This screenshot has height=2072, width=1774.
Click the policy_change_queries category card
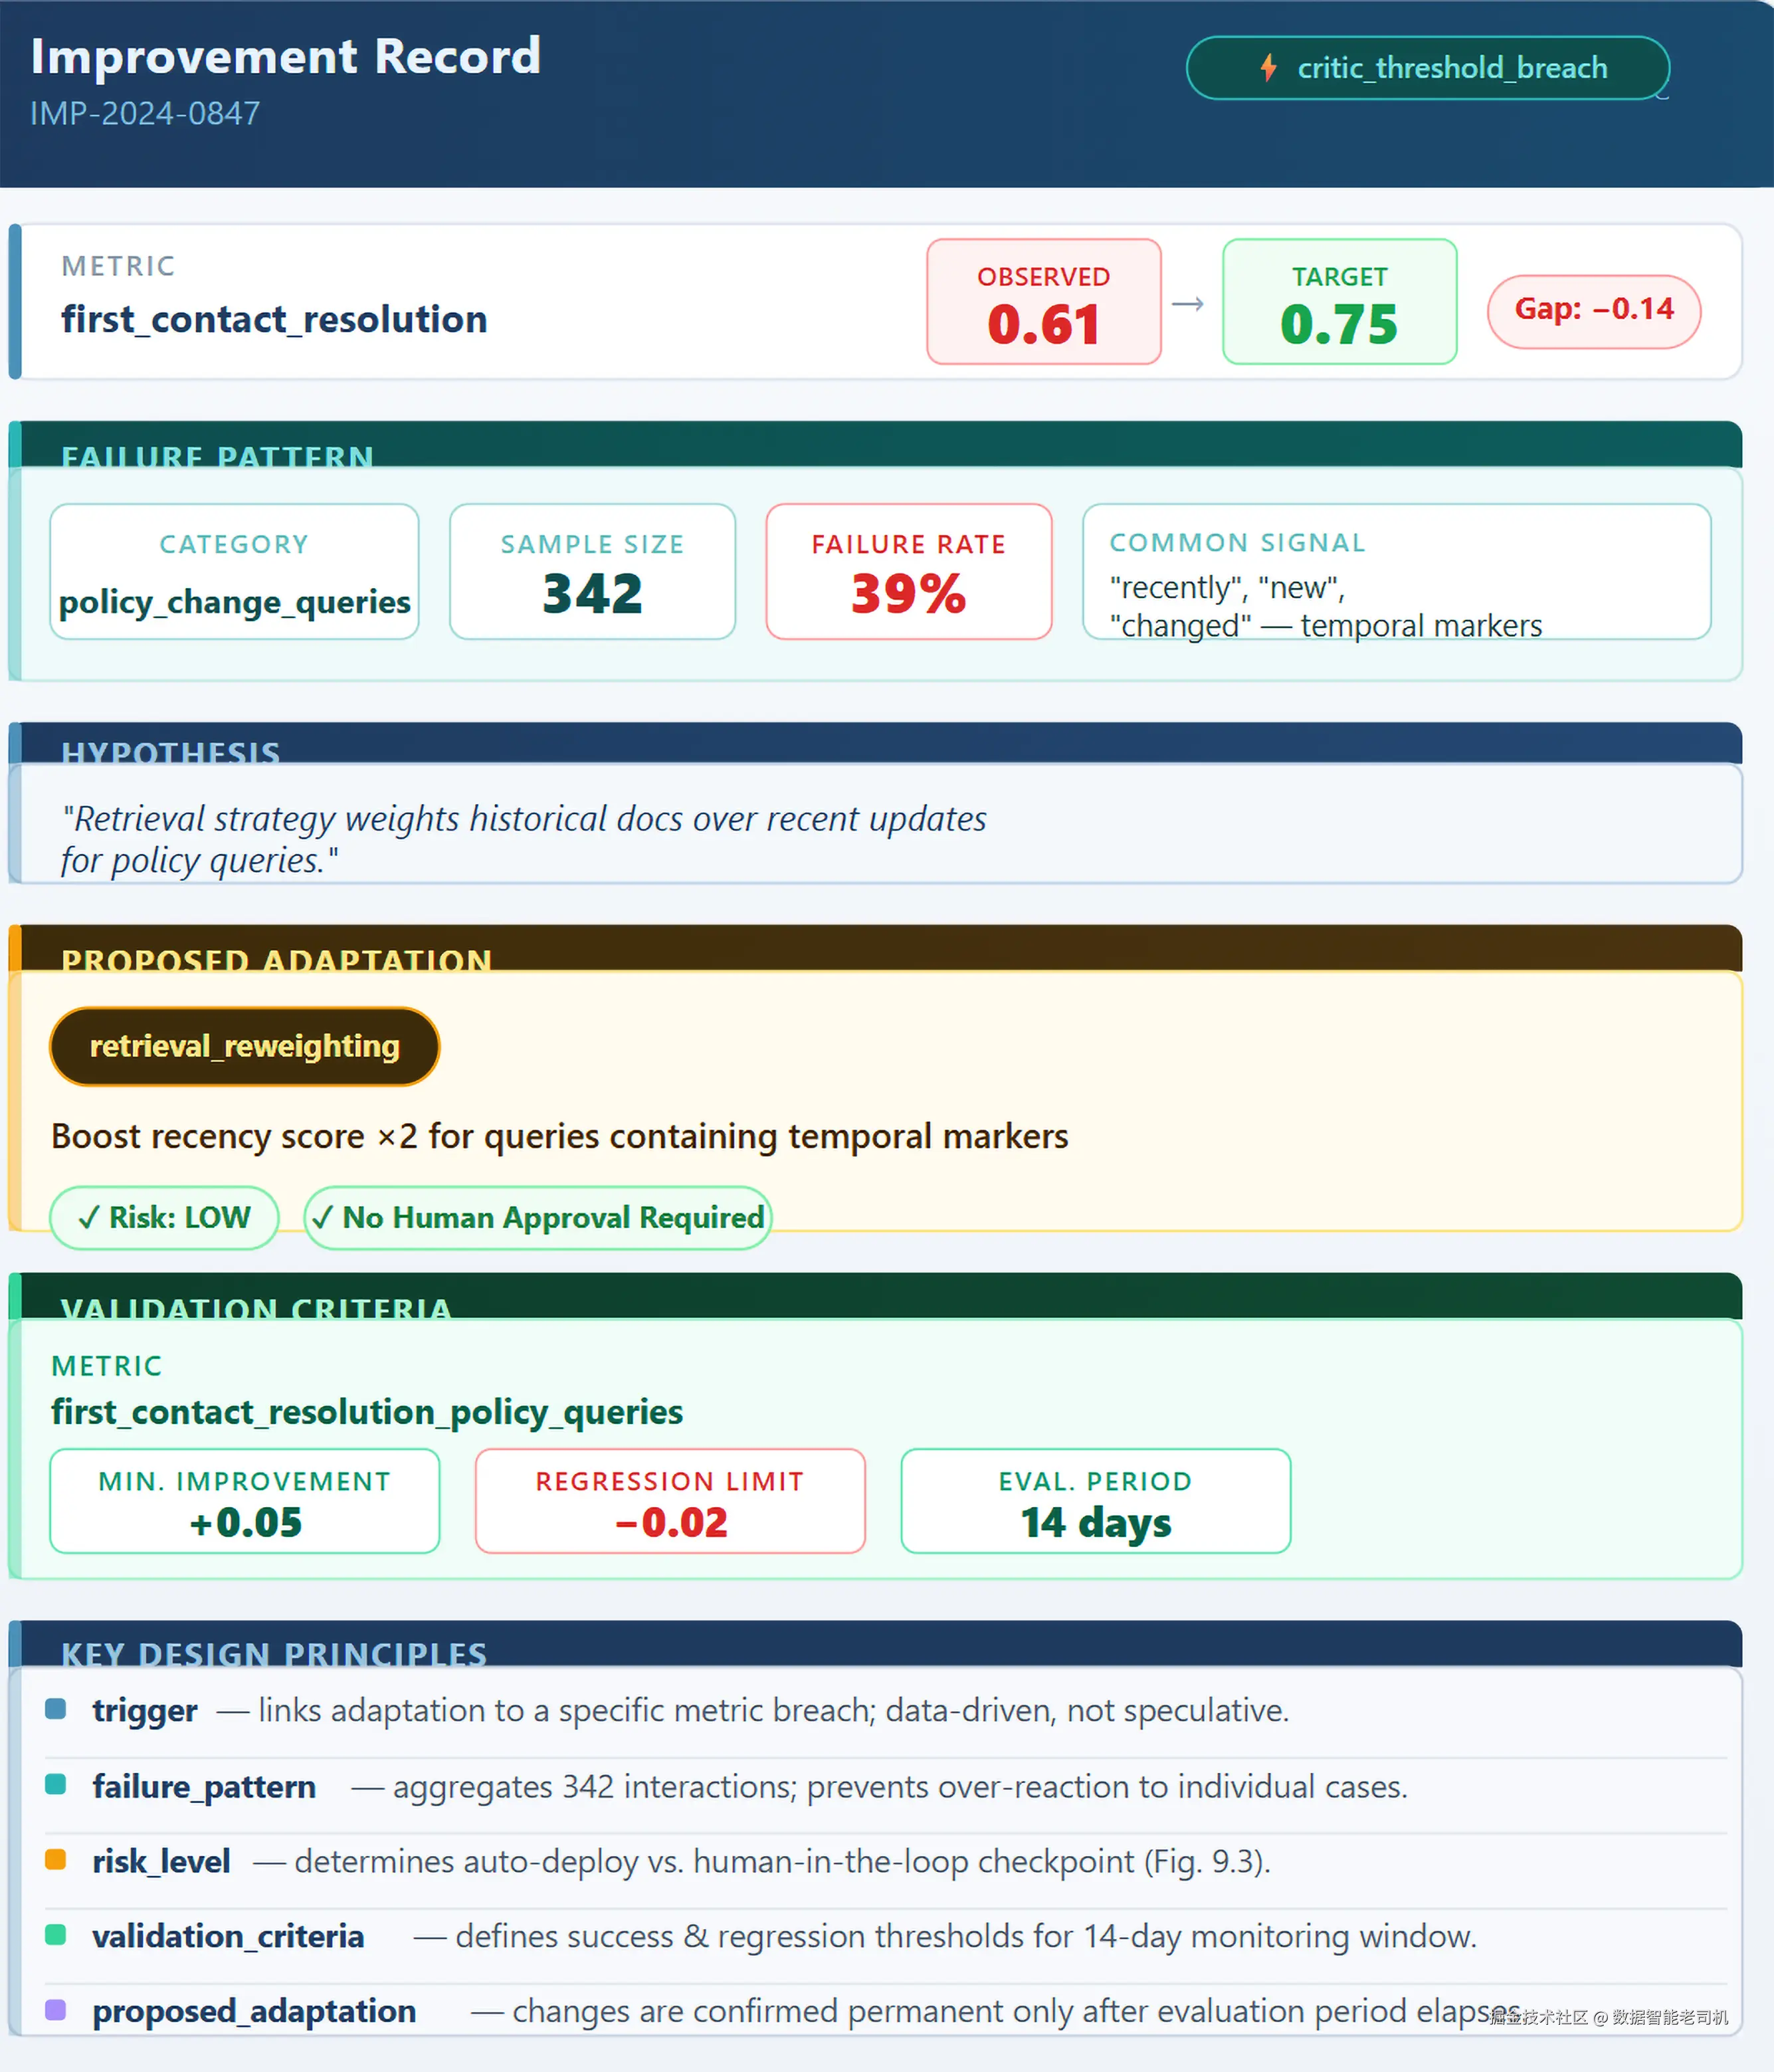pos(234,572)
